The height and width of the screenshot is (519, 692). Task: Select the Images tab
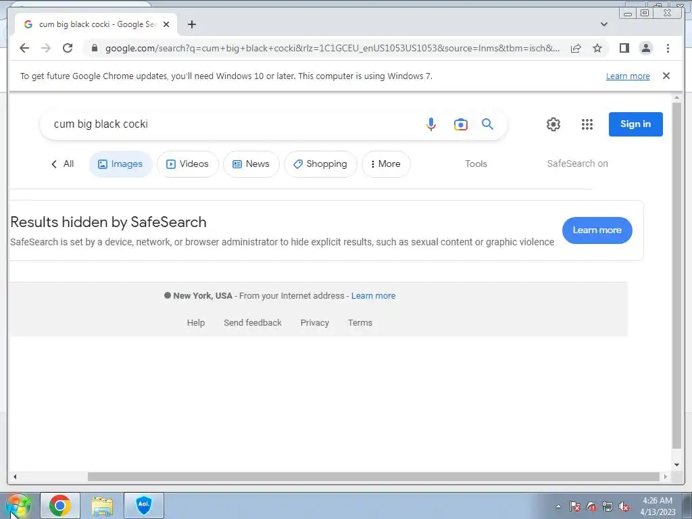[x=120, y=164]
